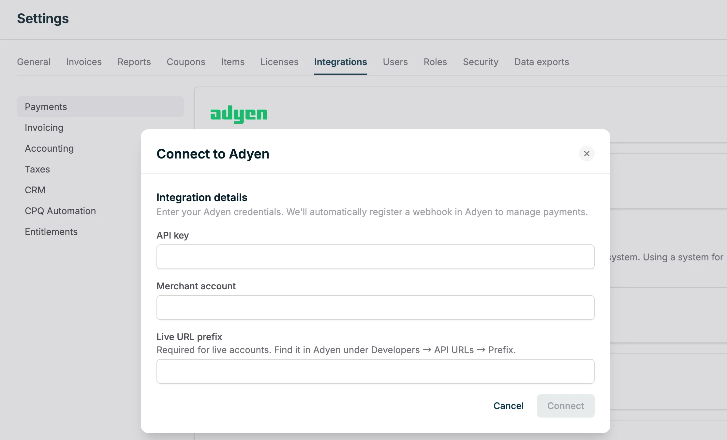Click the API key label

tap(172, 235)
